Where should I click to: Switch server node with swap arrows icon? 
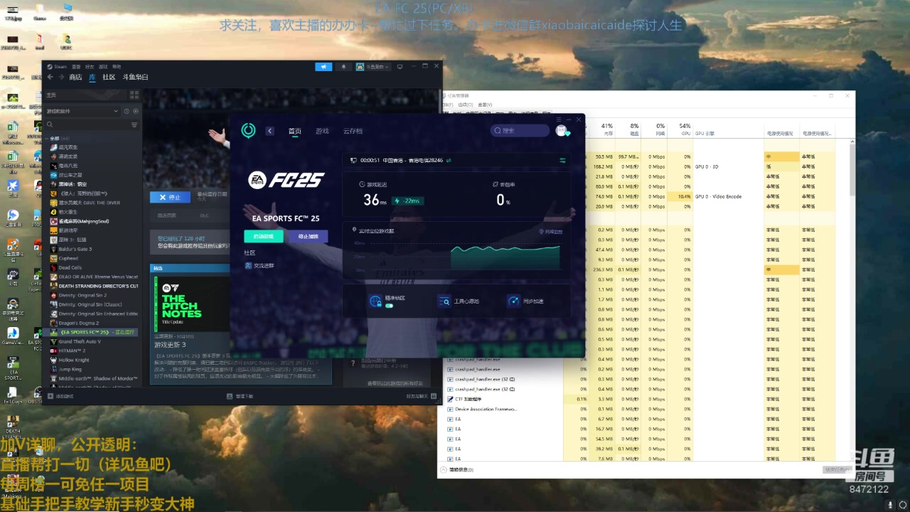coord(449,161)
